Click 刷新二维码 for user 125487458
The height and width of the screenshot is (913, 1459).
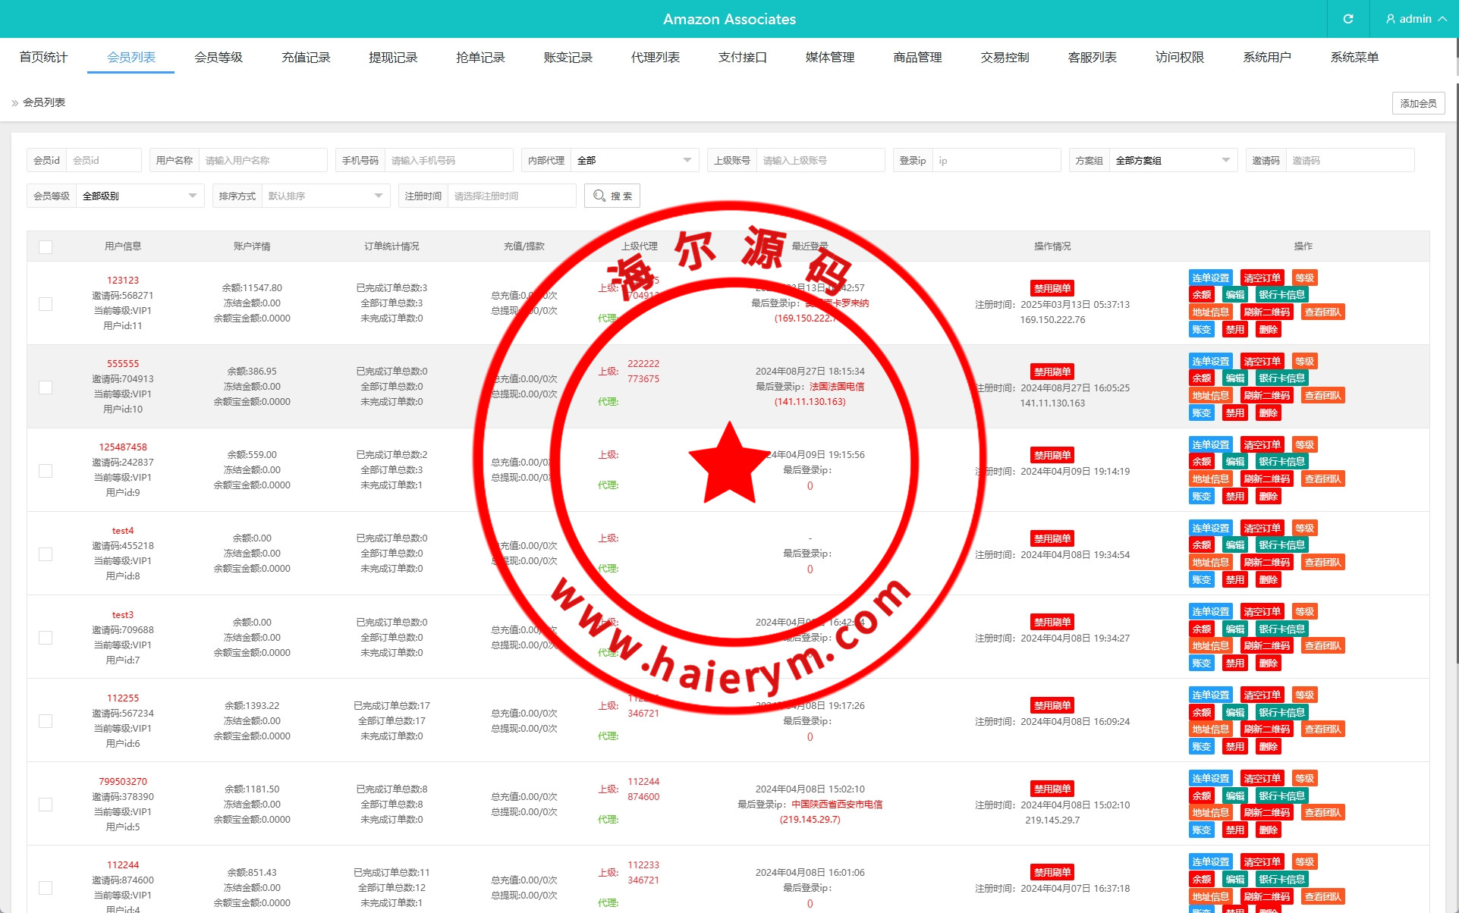[x=1266, y=479]
